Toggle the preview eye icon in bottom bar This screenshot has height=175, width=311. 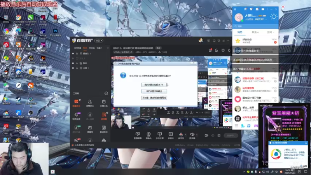pyautogui.click(x=213, y=135)
